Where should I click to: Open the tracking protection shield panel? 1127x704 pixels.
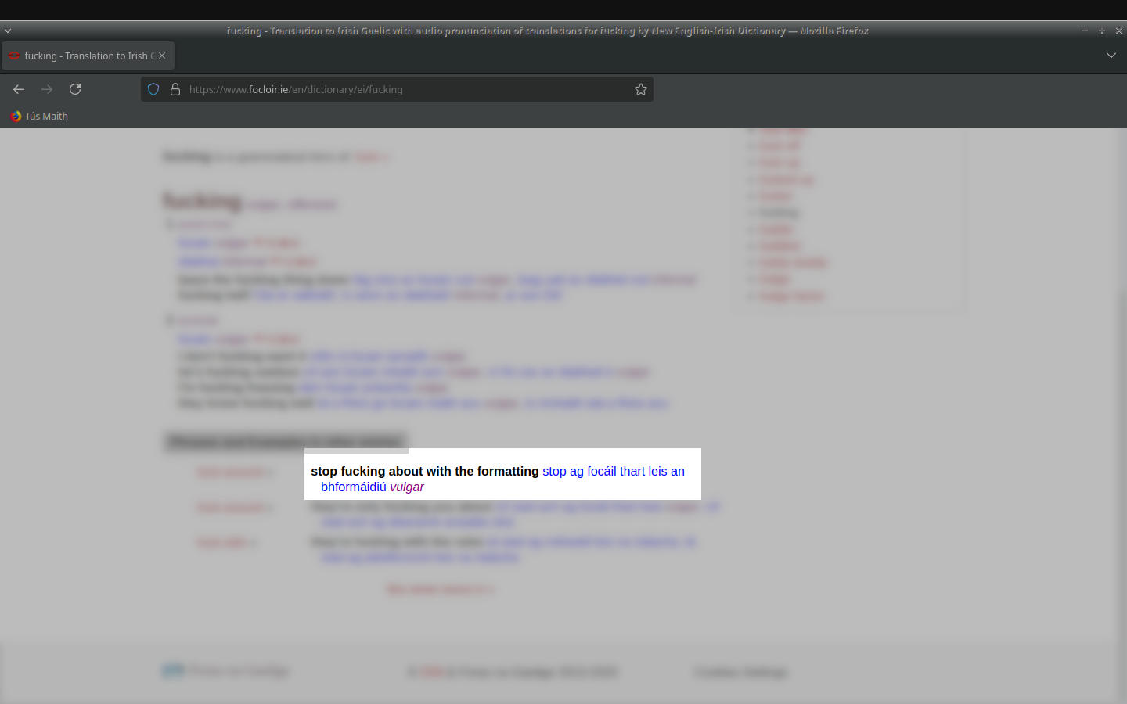(153, 89)
